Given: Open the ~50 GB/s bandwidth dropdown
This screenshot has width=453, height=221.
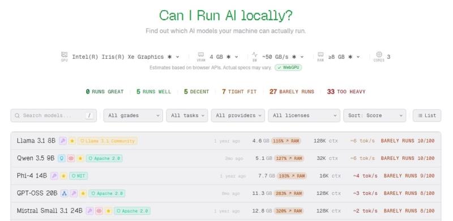Looking at the screenshot, I should click(x=283, y=57).
